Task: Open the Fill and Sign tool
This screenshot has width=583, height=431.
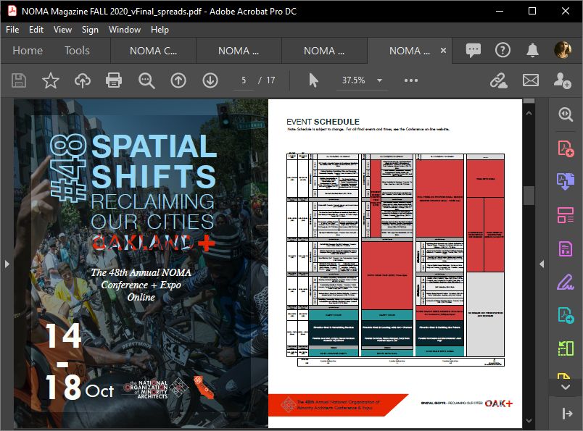Action: [x=566, y=282]
